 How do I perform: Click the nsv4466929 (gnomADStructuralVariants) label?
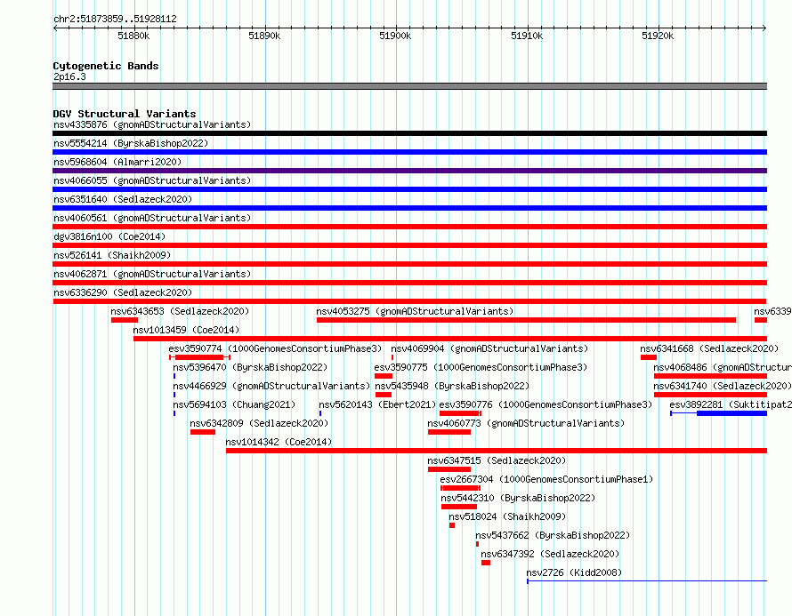(271, 386)
